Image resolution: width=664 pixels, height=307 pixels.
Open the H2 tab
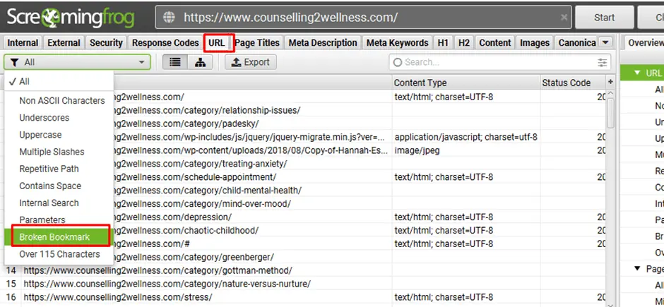coord(464,43)
